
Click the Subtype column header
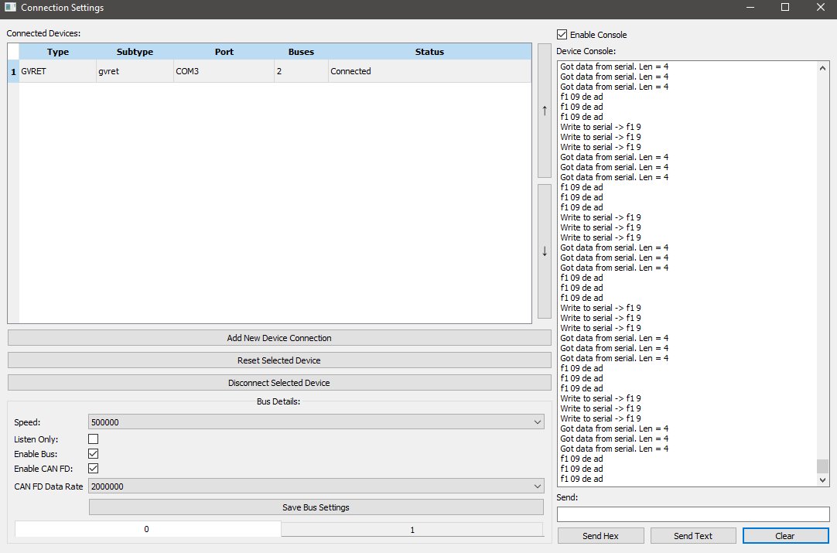[135, 52]
